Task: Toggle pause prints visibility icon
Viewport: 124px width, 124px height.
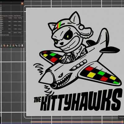Action: click(10, 46)
